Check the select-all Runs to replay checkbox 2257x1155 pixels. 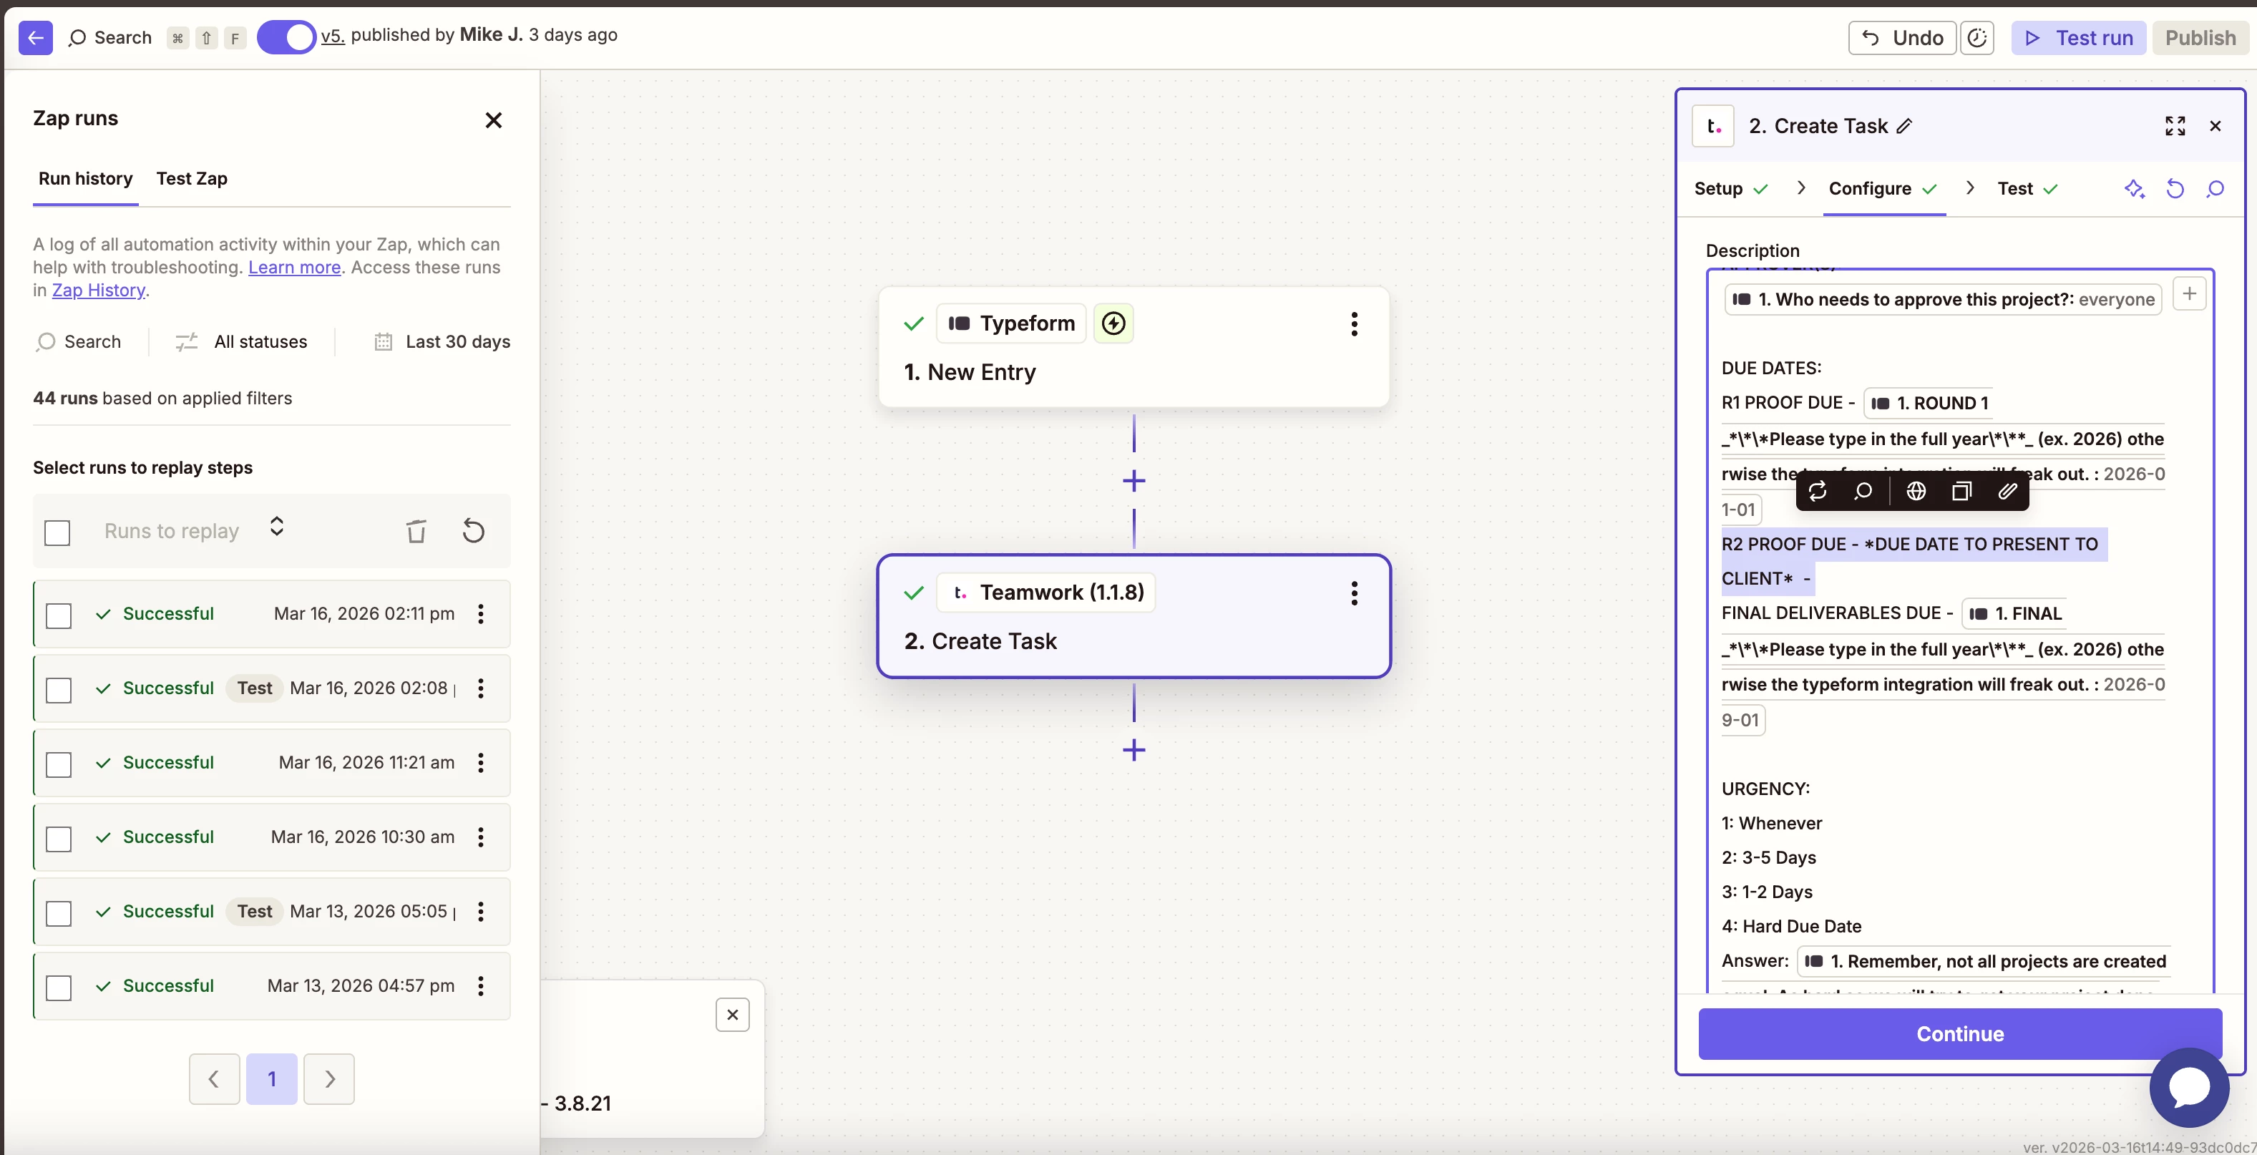(x=57, y=532)
